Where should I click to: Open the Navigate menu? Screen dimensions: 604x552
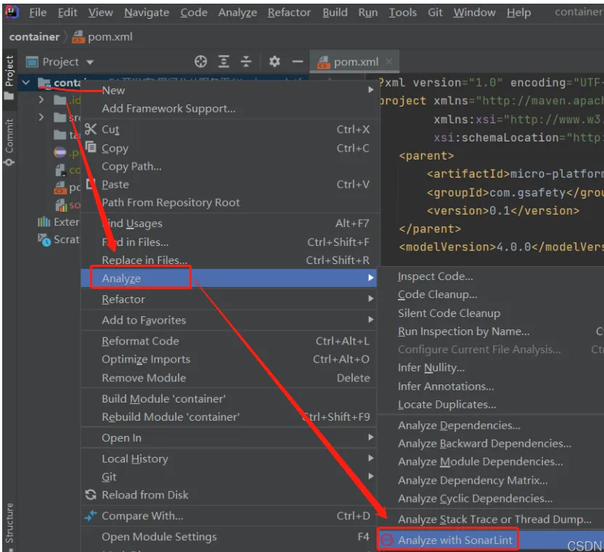tap(147, 13)
